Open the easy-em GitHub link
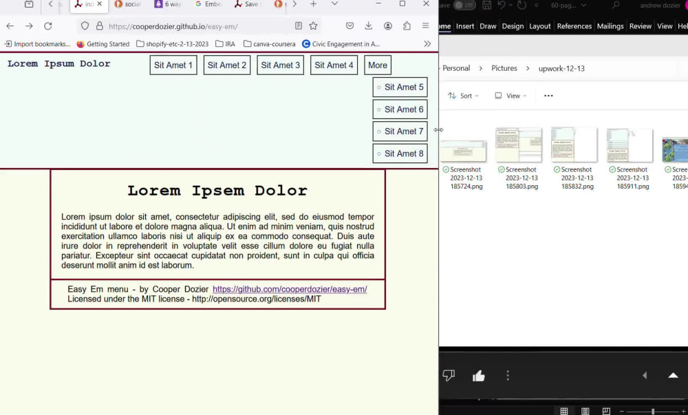688x415 pixels. [290, 289]
